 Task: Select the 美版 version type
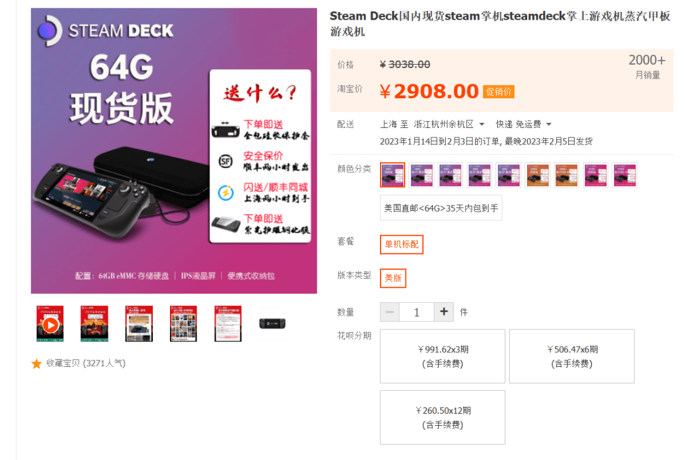pos(393,278)
